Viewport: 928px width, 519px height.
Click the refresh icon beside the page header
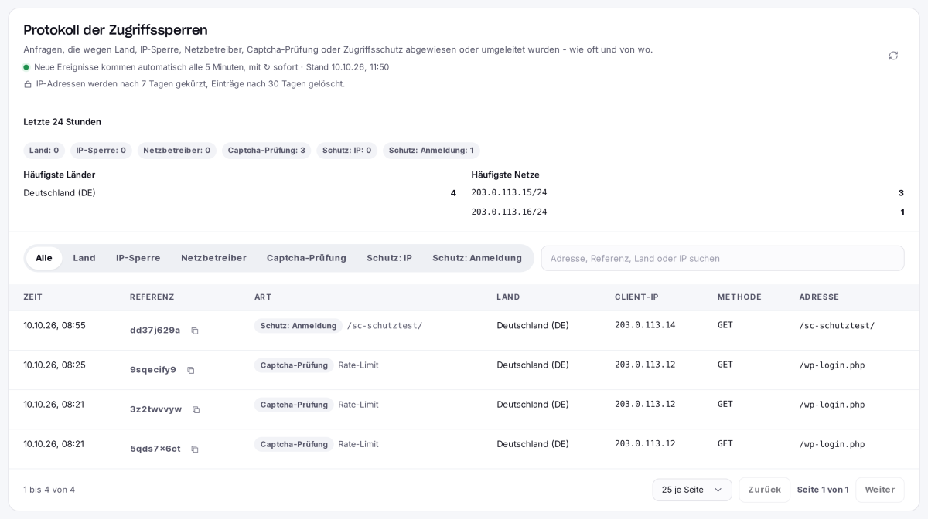pyautogui.click(x=893, y=56)
